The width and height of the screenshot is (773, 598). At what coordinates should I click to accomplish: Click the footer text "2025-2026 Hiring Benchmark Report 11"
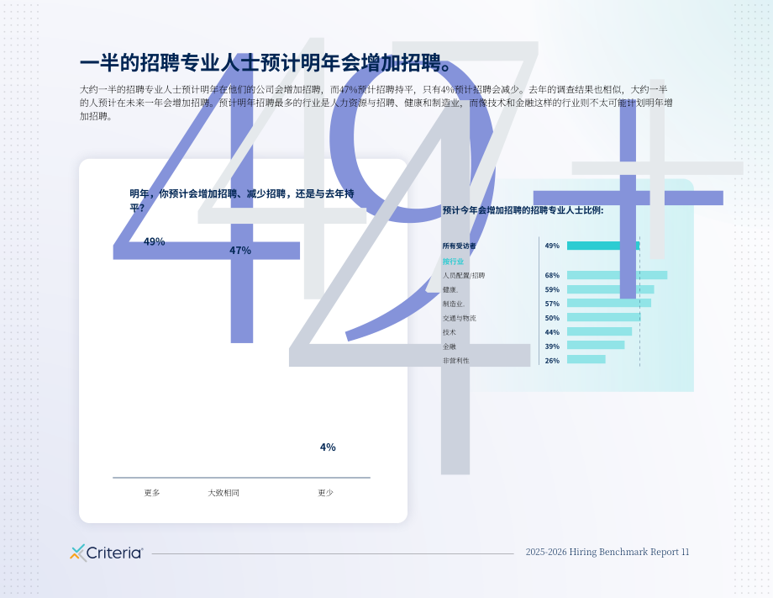607,552
